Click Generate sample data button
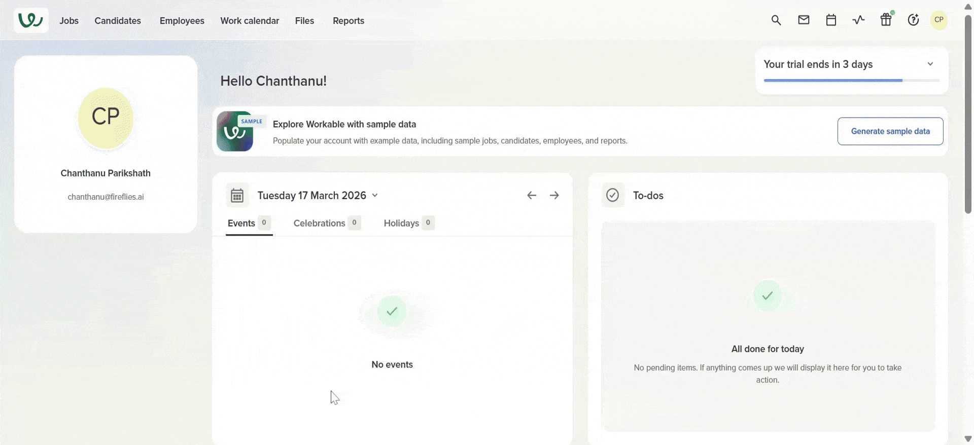 tap(890, 131)
